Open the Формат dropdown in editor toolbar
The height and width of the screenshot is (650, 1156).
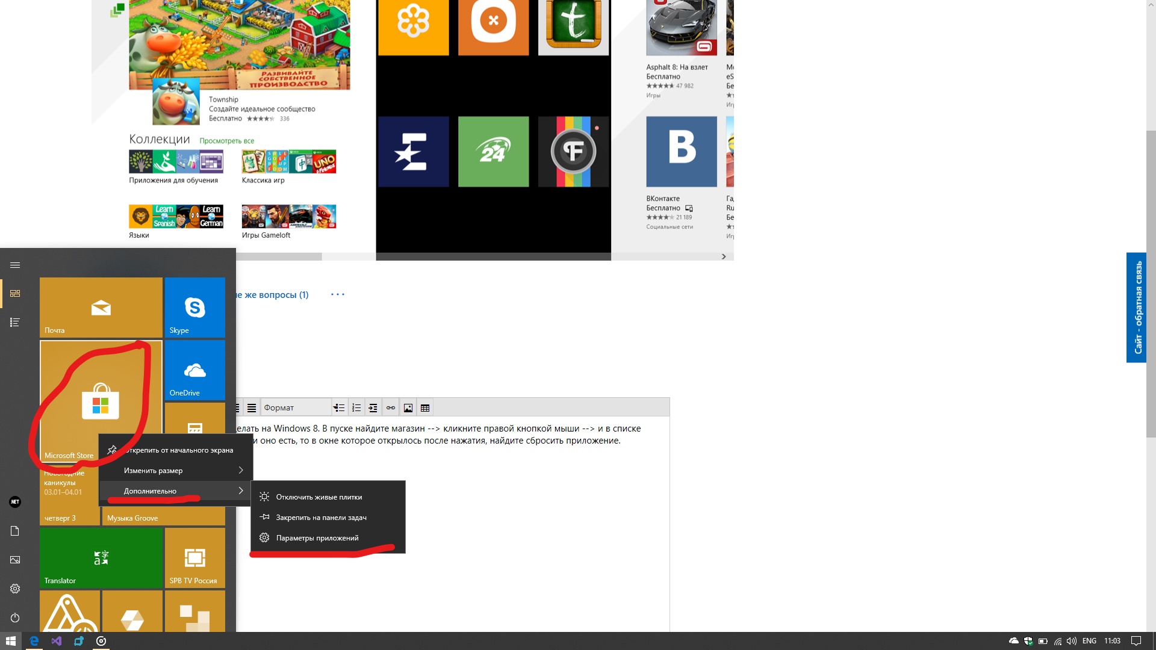[x=296, y=407]
